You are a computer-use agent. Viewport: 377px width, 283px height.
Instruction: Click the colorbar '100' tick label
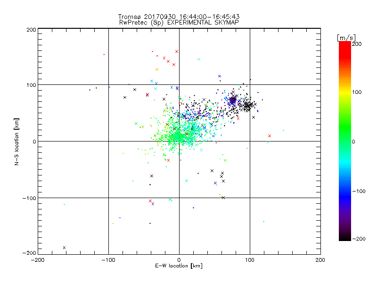pos(357,92)
